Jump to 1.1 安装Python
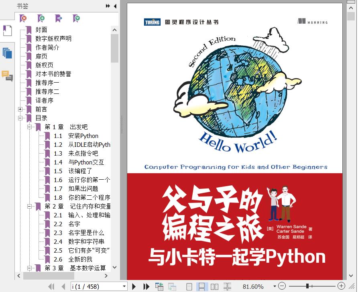 pos(76,136)
